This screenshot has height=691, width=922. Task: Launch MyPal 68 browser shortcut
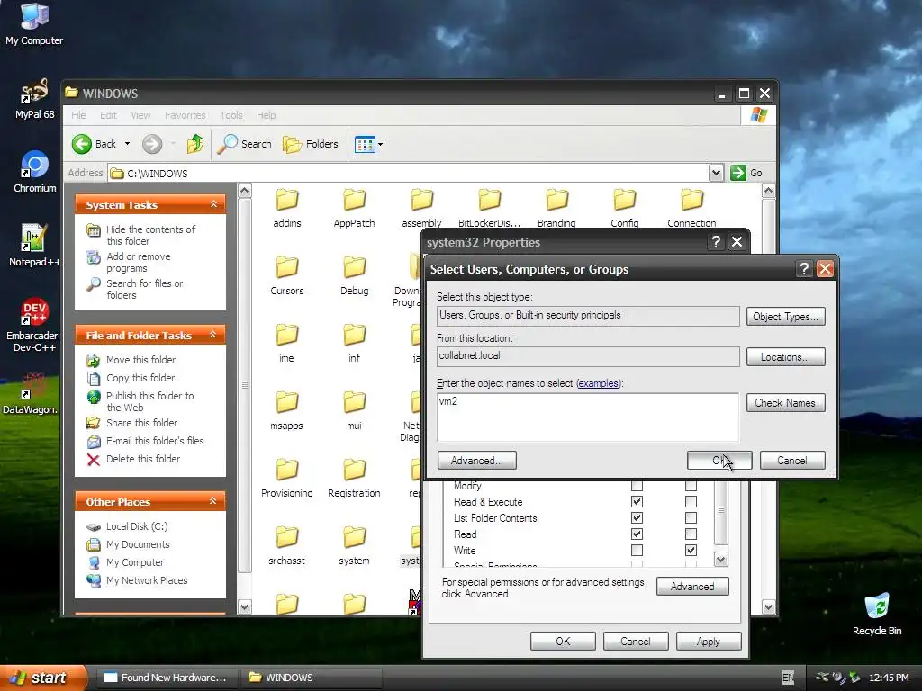tap(34, 99)
